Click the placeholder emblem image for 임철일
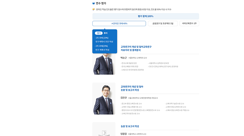Image resolution: width=244 pixels, height=136 pixels. coord(104,129)
